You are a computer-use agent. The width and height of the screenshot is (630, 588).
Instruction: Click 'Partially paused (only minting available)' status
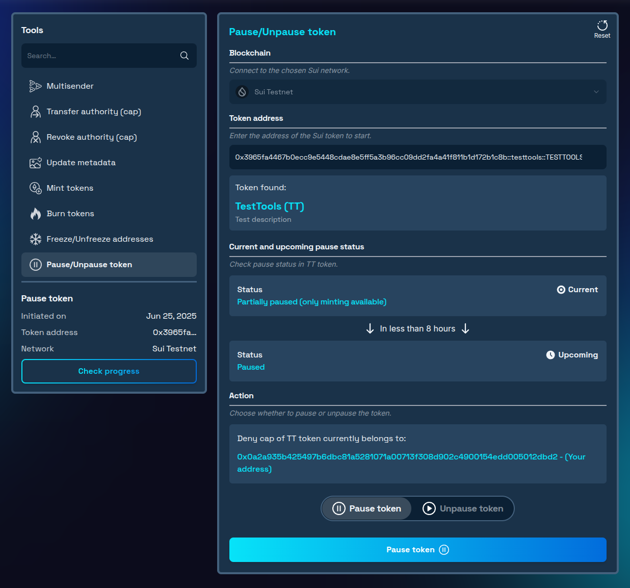pos(312,302)
